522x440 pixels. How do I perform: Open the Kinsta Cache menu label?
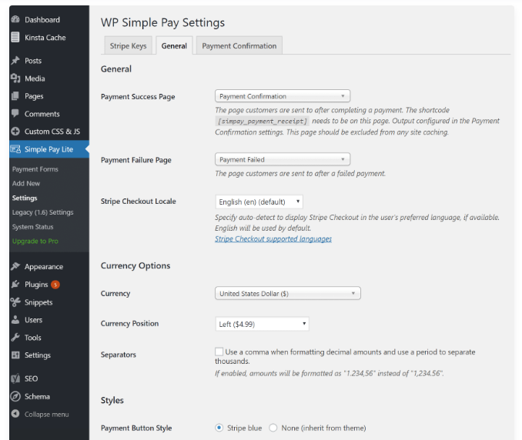(45, 37)
